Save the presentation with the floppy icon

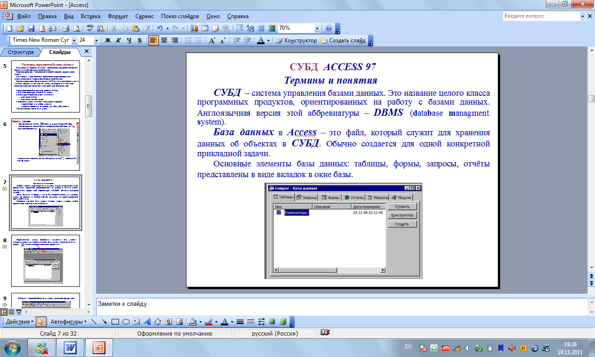click(32, 28)
